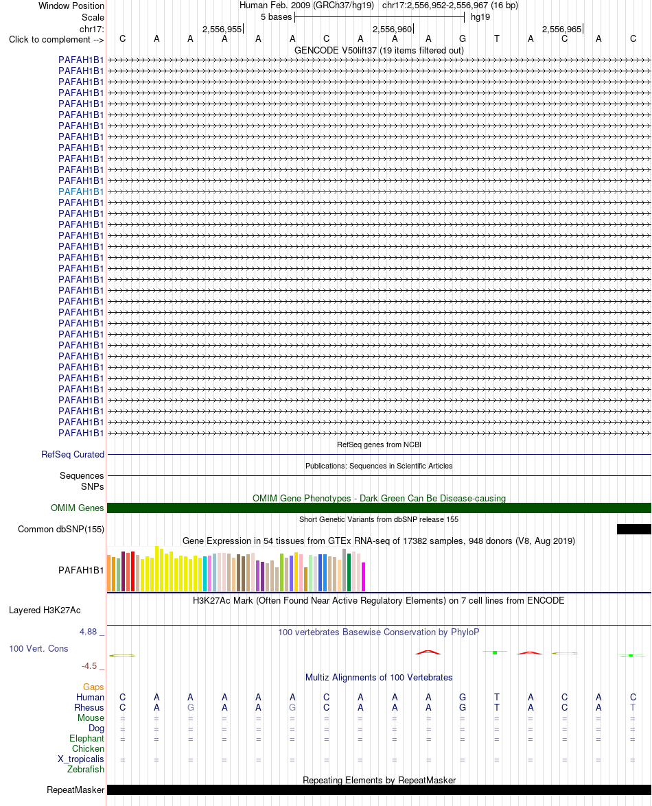
Task: Click the black dbSNP variant block
Action: [x=634, y=530]
